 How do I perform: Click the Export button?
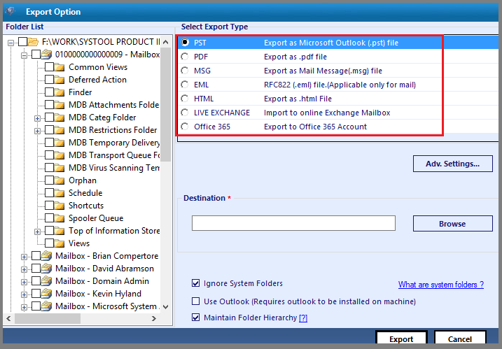point(401,339)
